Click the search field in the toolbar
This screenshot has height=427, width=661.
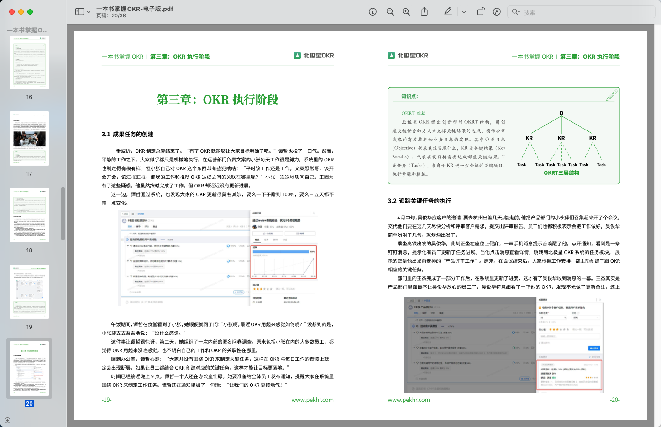pos(584,12)
